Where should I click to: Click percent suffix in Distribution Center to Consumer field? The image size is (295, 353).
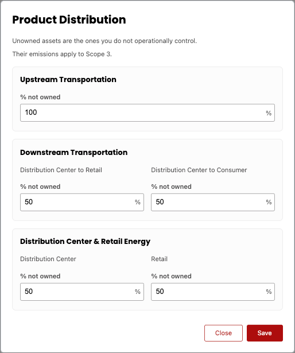click(x=269, y=202)
